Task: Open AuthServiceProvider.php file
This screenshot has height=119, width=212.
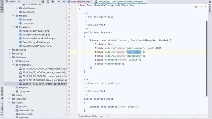Action: point(36,34)
